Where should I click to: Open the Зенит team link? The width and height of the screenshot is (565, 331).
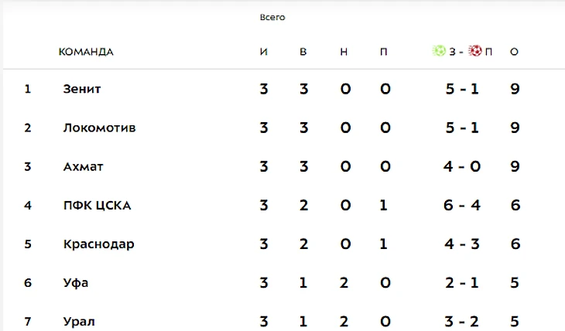[x=82, y=89]
